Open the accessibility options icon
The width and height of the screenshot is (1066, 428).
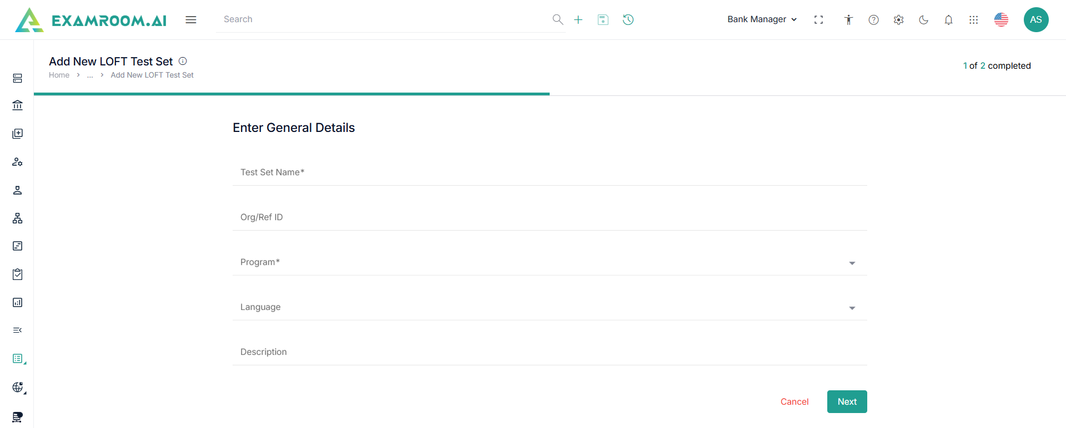tap(848, 20)
